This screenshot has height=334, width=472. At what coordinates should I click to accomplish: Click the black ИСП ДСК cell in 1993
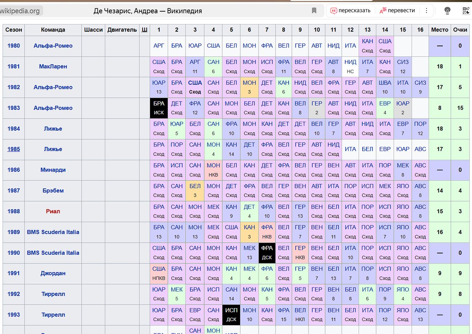coord(231,315)
